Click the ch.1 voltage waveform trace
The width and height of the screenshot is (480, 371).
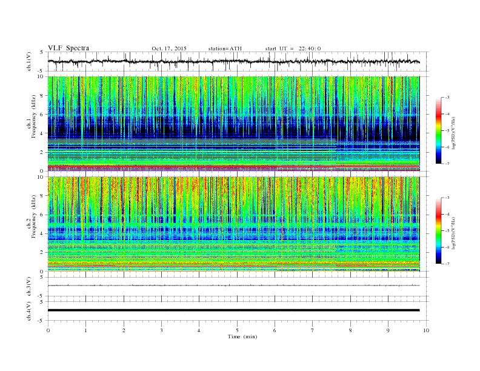233,61
